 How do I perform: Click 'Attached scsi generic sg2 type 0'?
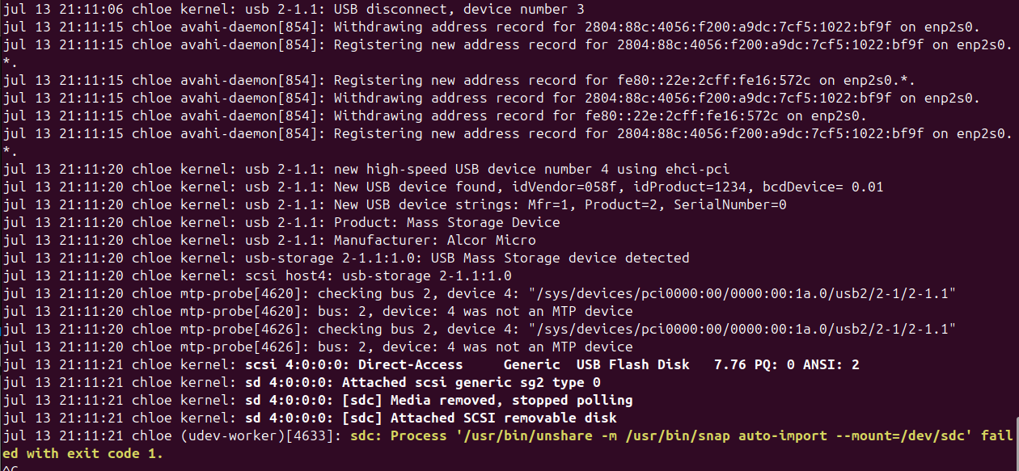(x=471, y=383)
